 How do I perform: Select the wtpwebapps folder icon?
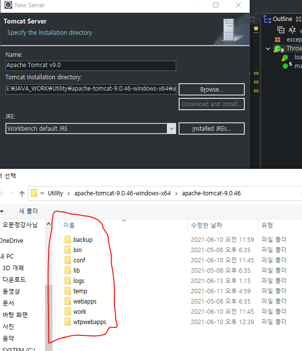68,322
